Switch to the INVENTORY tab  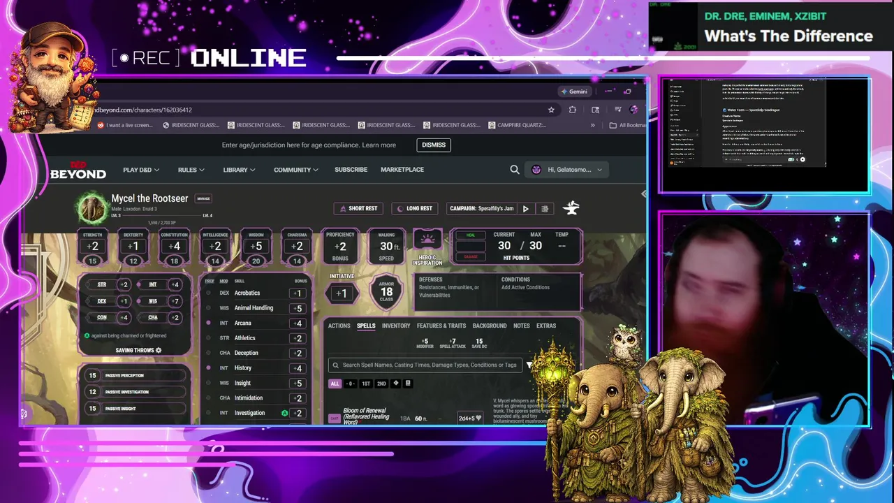click(396, 326)
